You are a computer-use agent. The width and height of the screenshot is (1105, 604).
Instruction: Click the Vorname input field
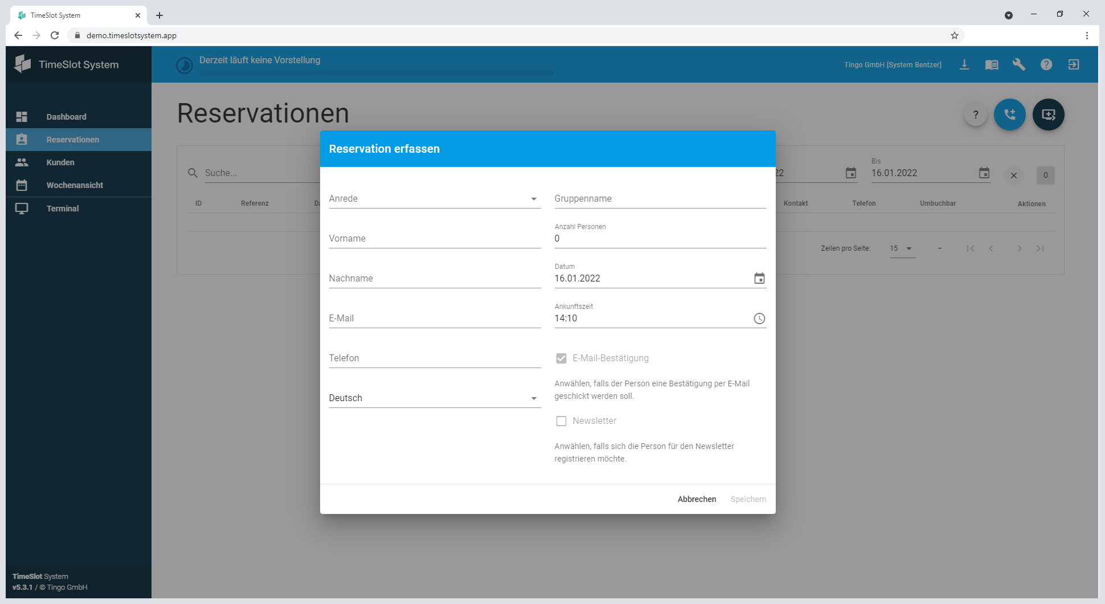point(435,238)
